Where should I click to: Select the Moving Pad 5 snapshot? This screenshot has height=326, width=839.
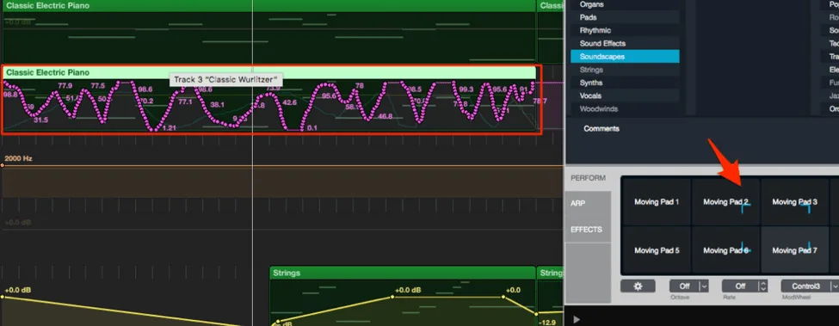pos(657,250)
